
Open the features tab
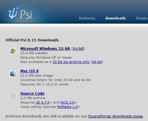coord(87,18)
